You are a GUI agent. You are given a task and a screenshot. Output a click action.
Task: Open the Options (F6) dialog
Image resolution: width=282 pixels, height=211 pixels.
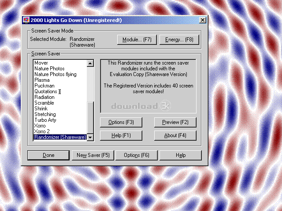[x=137, y=155]
